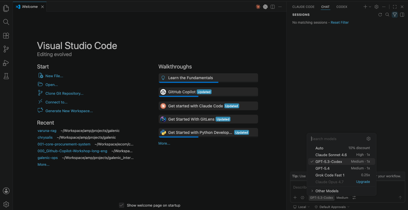Open editor More Actions ellipsis
The height and width of the screenshot is (210, 408).
coord(280,7)
